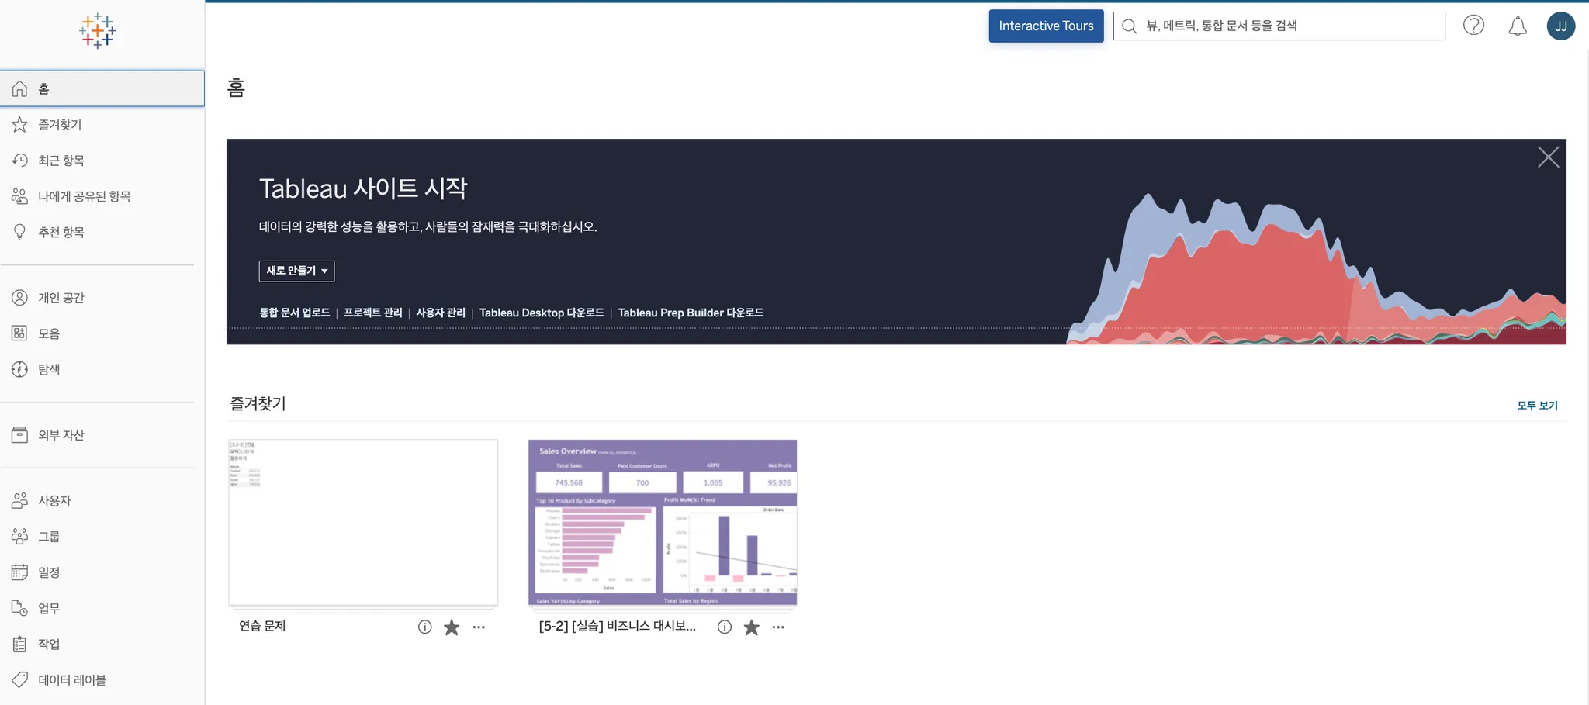Click the 즐겨찾기 star icon in sidebar

[20, 125]
